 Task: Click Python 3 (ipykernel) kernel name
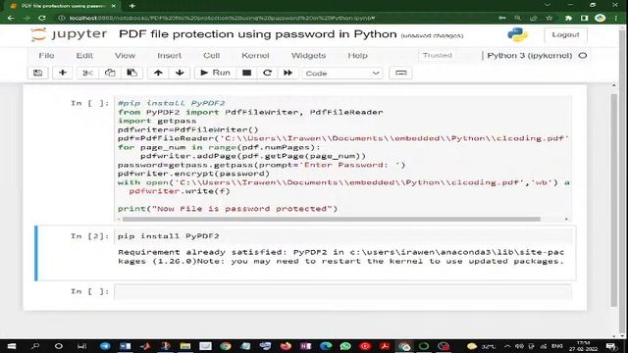click(530, 56)
